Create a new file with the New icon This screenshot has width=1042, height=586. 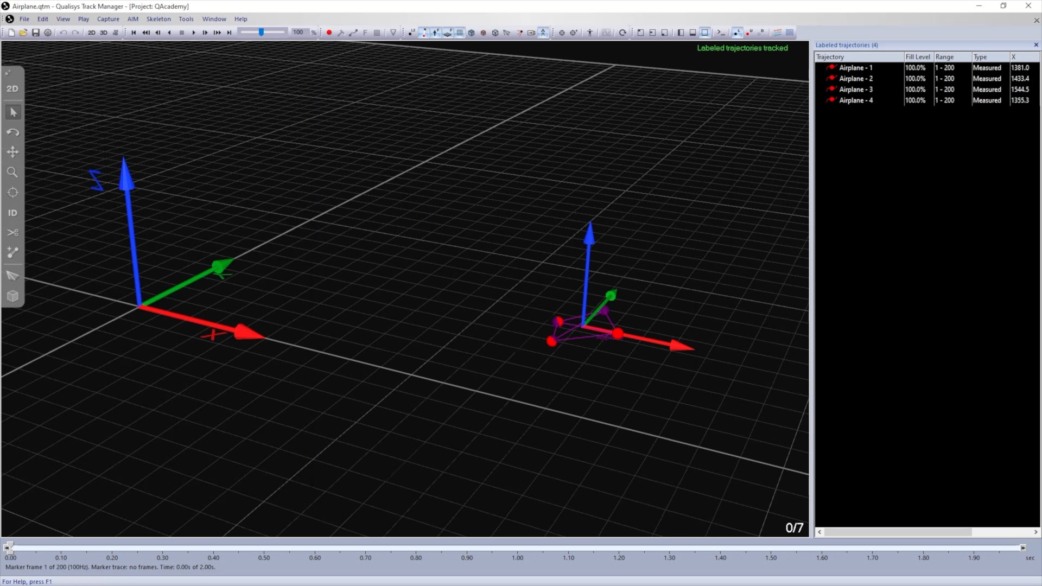pos(11,33)
